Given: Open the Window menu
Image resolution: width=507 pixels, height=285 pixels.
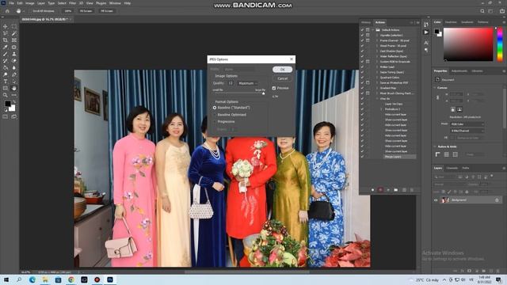Looking at the screenshot, I should [x=115, y=3].
